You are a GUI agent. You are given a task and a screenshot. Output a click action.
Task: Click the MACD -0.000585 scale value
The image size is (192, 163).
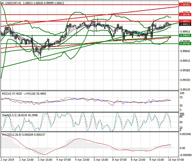pos(185,155)
